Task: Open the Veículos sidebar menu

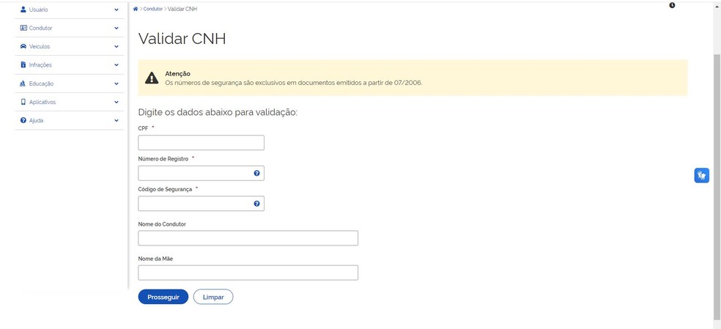Action: point(70,46)
